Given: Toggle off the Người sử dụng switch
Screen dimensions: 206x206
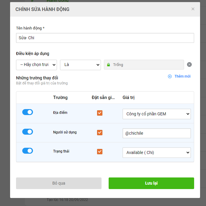Looking at the screenshot, I should click(28, 132).
